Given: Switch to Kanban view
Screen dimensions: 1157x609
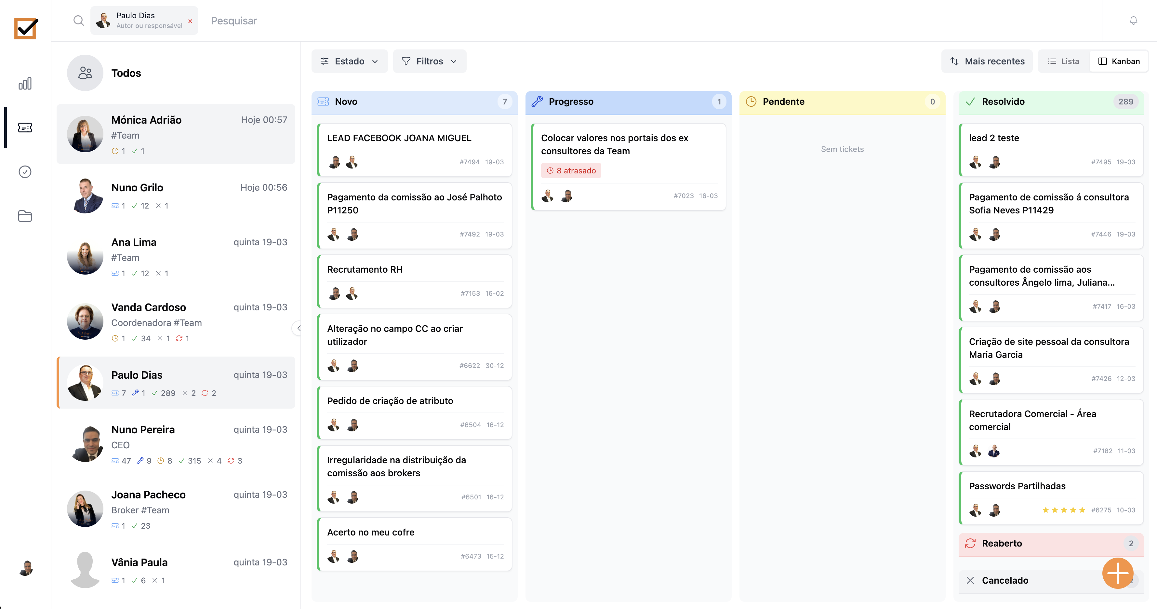Looking at the screenshot, I should (x=1119, y=61).
